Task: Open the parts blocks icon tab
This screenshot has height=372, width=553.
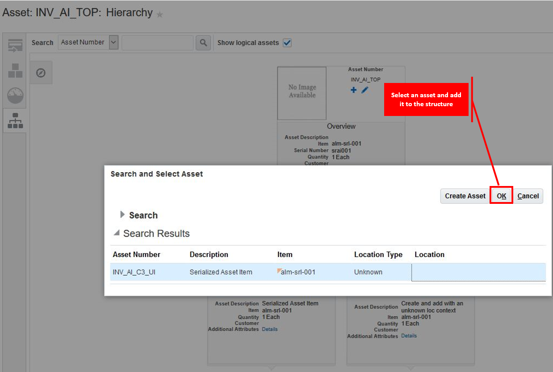Action: tap(15, 70)
